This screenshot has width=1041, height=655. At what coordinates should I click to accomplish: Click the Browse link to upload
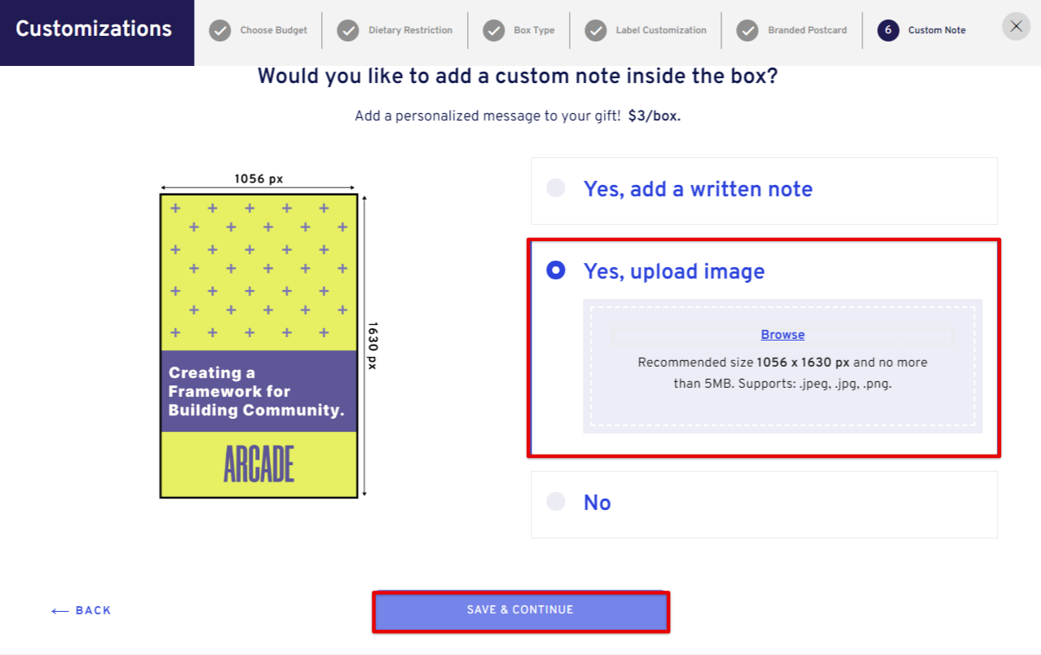783,335
